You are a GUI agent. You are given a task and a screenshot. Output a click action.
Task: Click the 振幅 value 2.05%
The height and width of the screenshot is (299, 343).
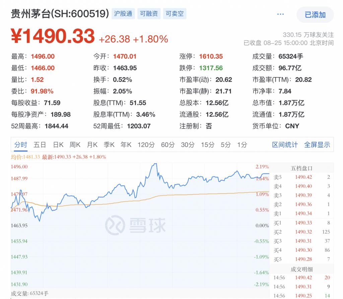coord(123,91)
